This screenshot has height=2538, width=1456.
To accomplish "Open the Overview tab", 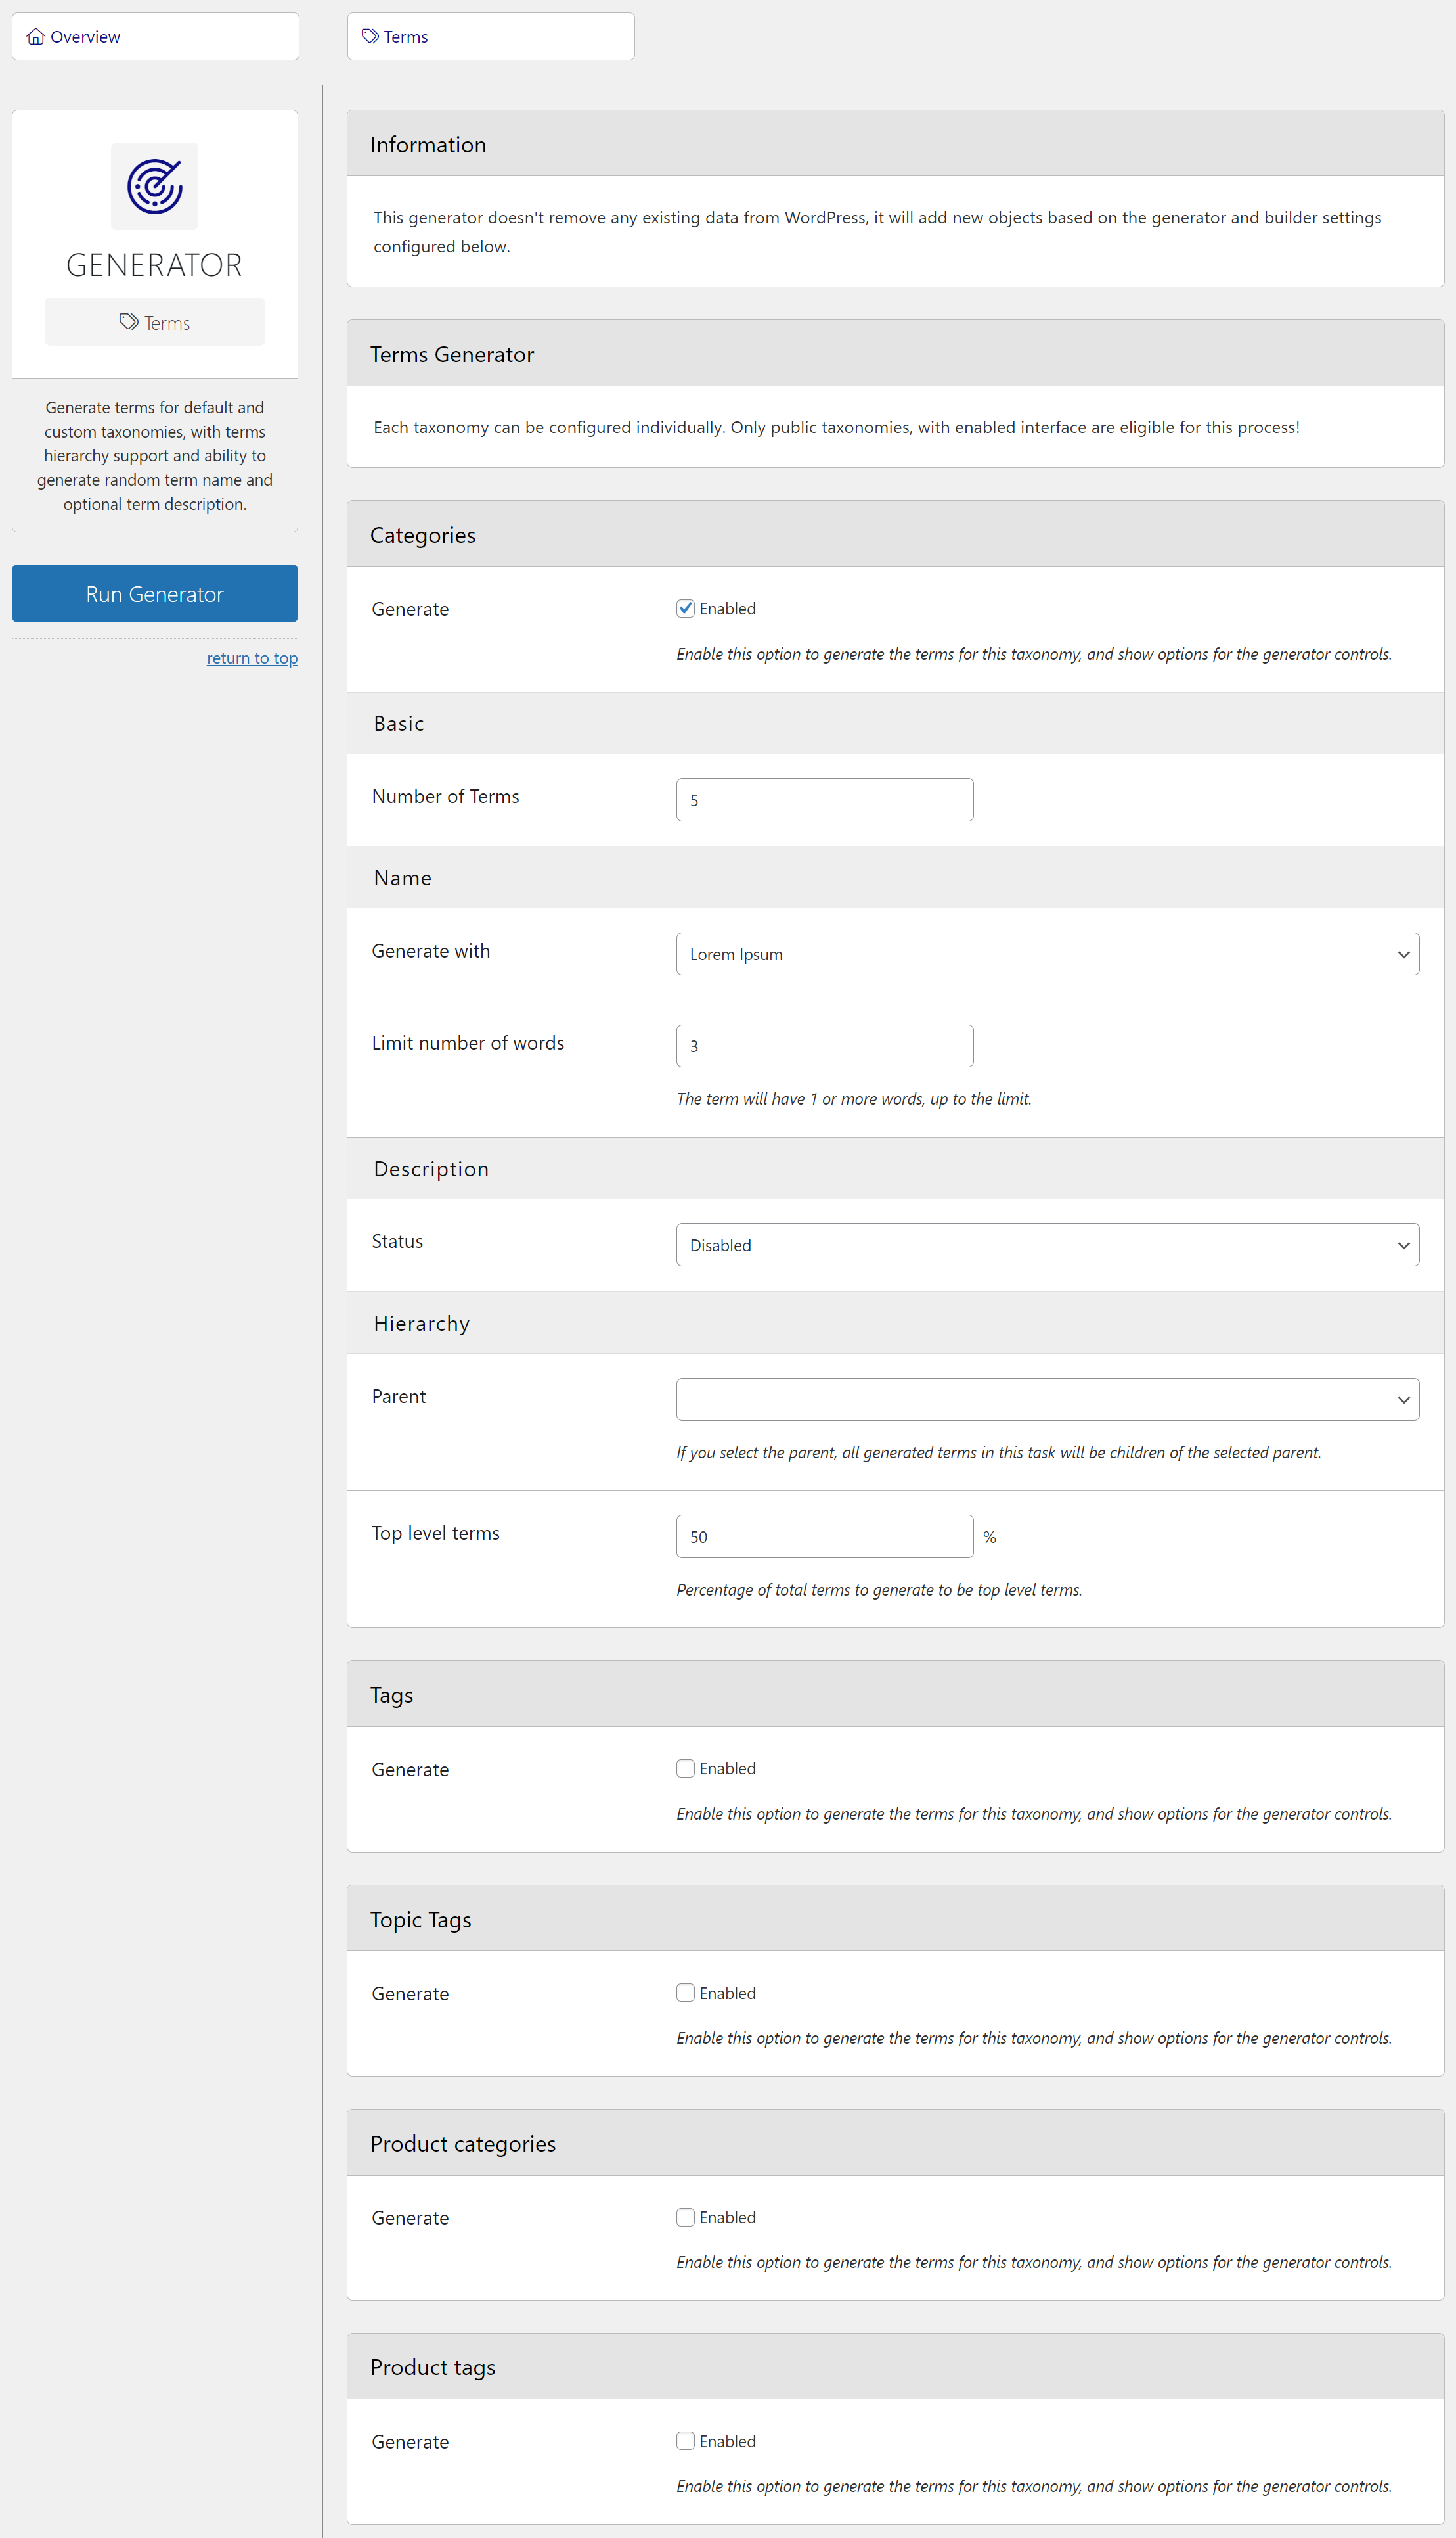I will tap(155, 37).
